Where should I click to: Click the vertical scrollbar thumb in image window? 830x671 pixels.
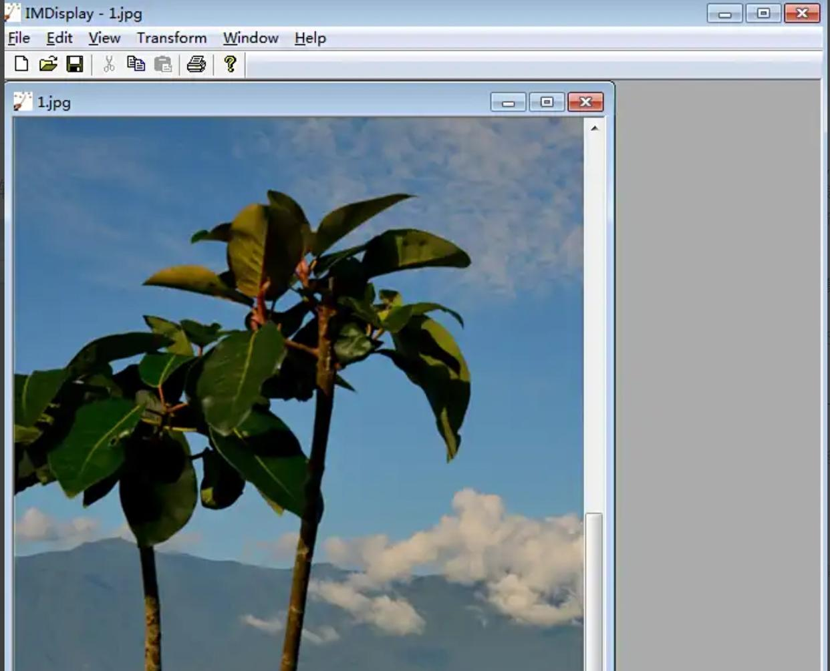(x=594, y=588)
